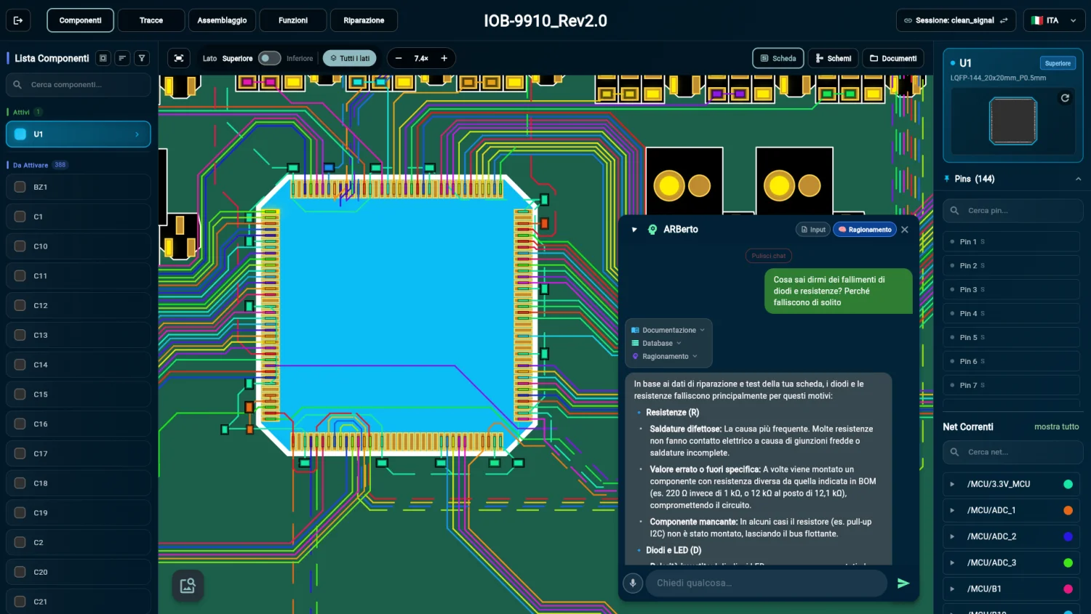The image size is (1091, 614).
Task: Click the plus zoom-in icon
Action: 444,58
